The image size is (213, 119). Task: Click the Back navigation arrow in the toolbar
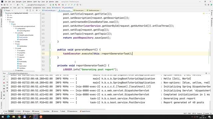(x=11, y=5)
